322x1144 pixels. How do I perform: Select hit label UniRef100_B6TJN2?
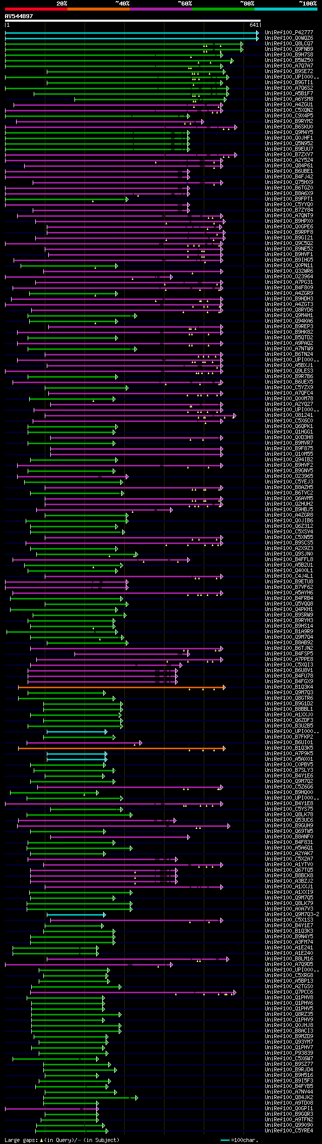coord(289,648)
